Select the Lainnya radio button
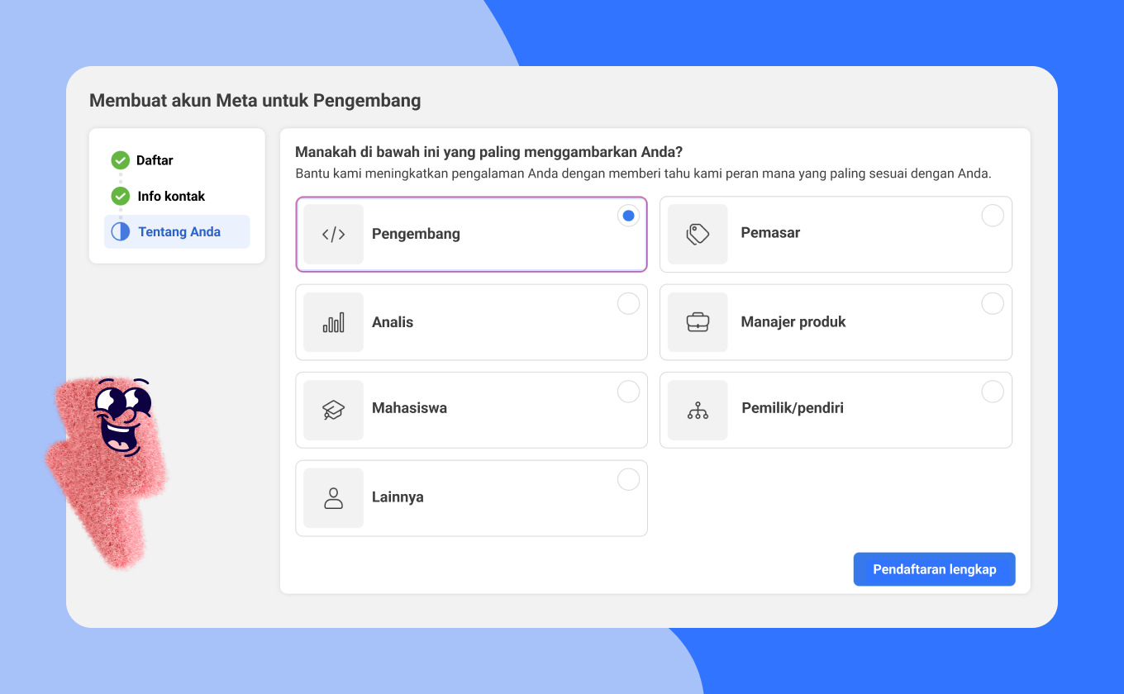Viewport: 1124px width, 694px height. click(x=629, y=479)
